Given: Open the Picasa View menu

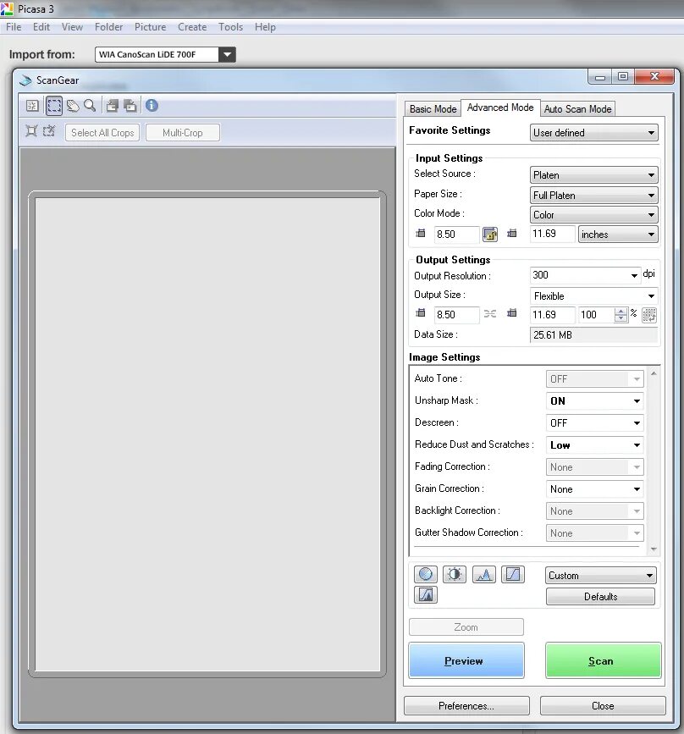Looking at the screenshot, I should pos(72,27).
